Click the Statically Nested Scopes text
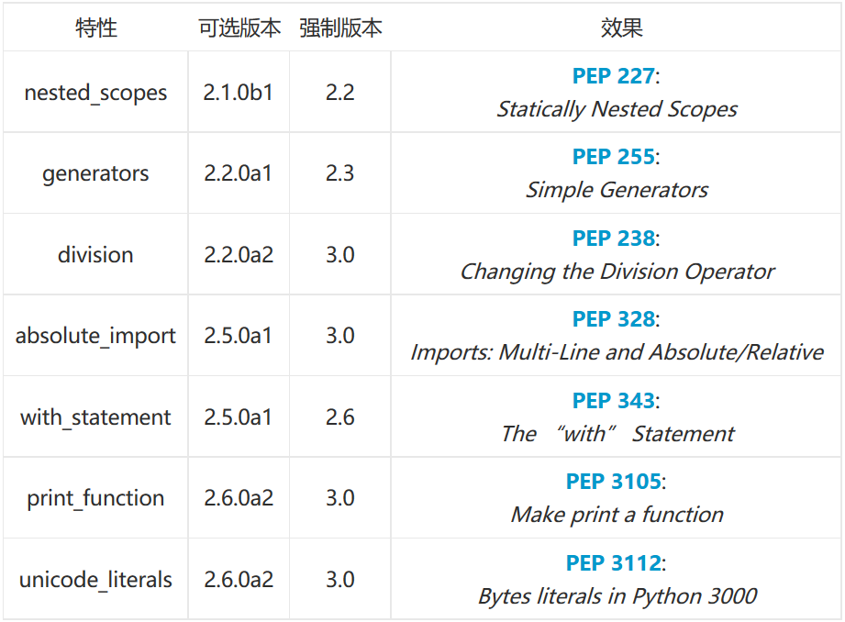 pyautogui.click(x=617, y=109)
